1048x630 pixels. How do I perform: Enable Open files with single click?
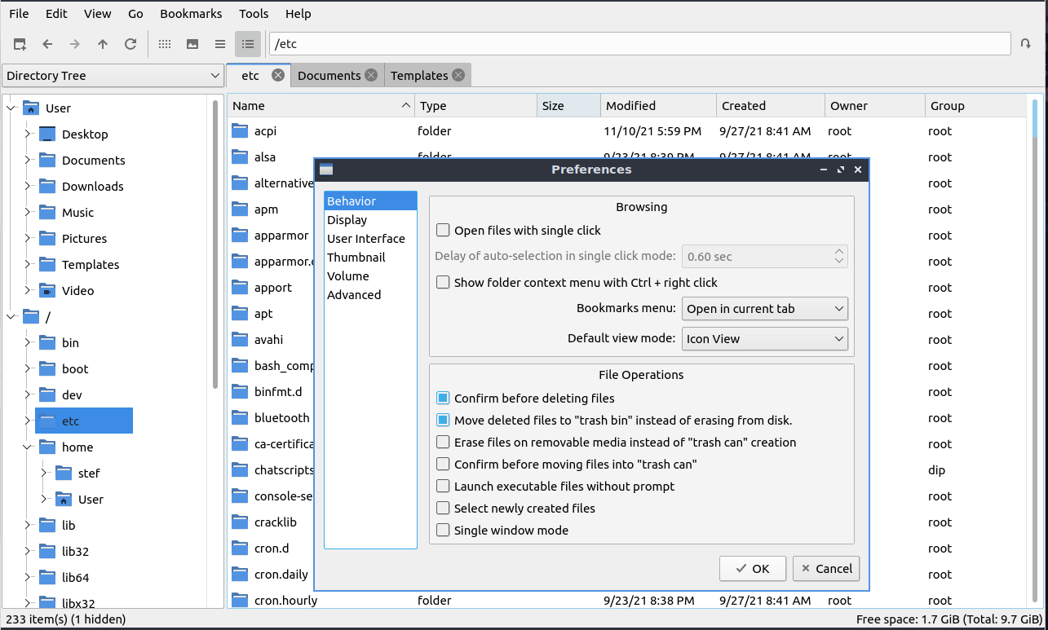[443, 231]
